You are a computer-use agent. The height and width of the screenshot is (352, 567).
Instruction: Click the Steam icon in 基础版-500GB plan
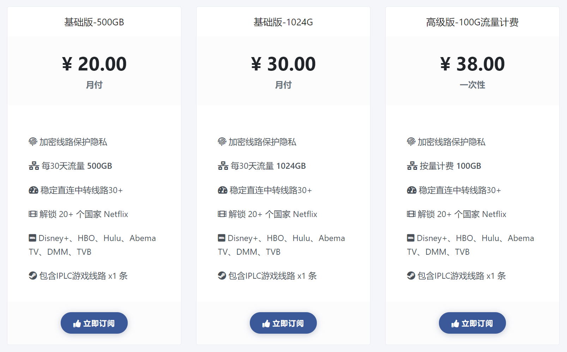coord(33,276)
